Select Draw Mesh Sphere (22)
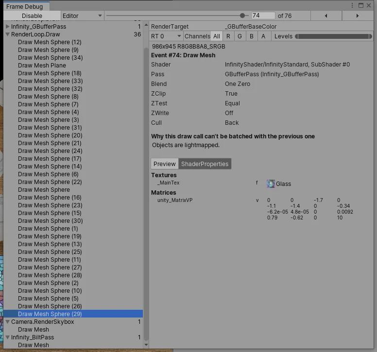377x352 pixels. click(x=73, y=182)
